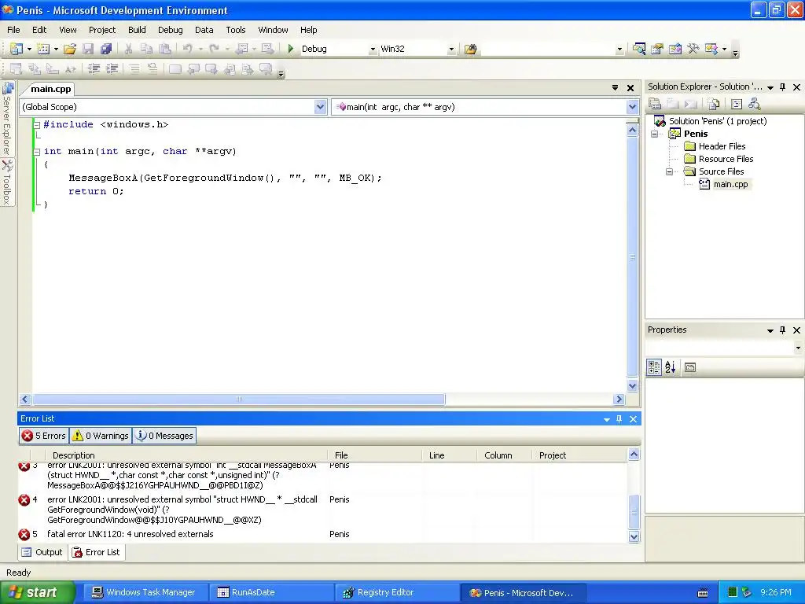Image resolution: width=805 pixels, height=604 pixels.
Task: Click the Save floppy disk icon
Action: [x=88, y=49]
